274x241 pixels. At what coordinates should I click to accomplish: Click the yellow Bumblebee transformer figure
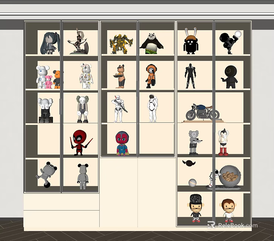click(121, 44)
